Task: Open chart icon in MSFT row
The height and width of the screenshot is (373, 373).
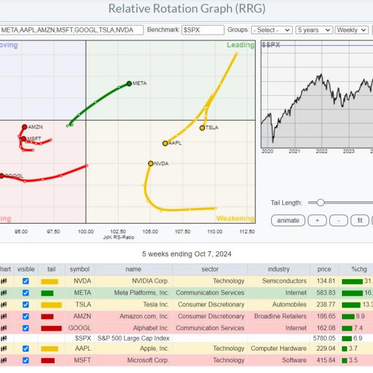Action: (x=4, y=361)
